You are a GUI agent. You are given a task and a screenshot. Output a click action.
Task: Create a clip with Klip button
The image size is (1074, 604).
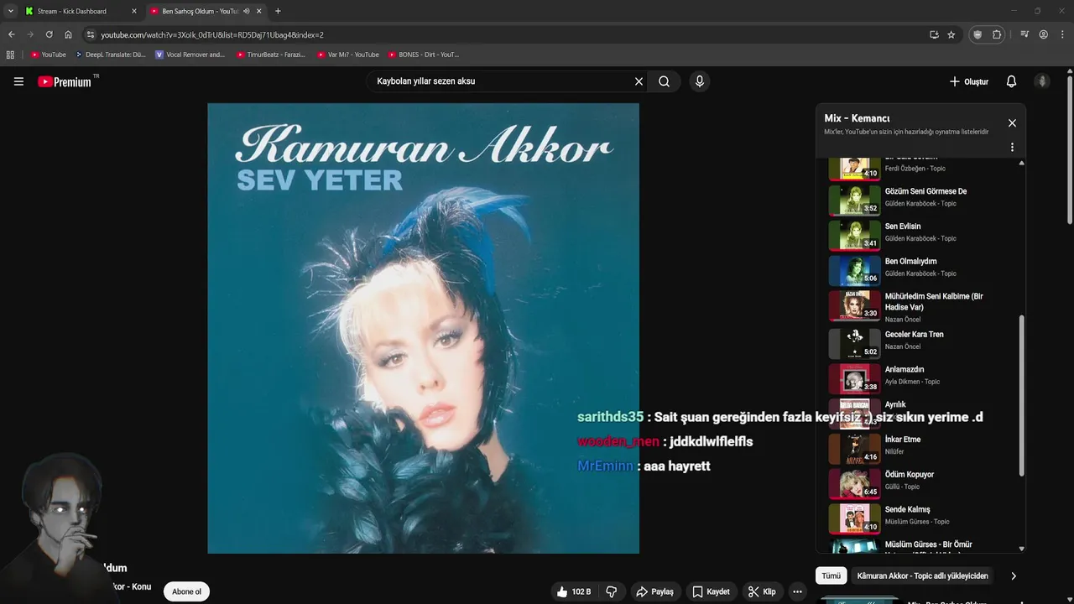[762, 591]
